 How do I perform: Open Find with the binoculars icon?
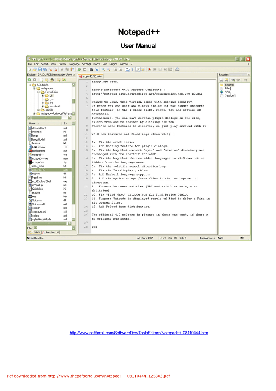[91, 69]
